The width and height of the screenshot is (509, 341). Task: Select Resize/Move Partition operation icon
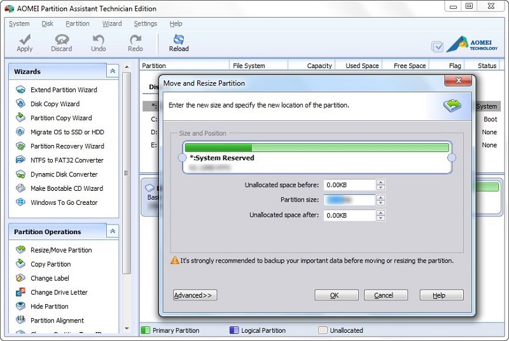tap(20, 249)
